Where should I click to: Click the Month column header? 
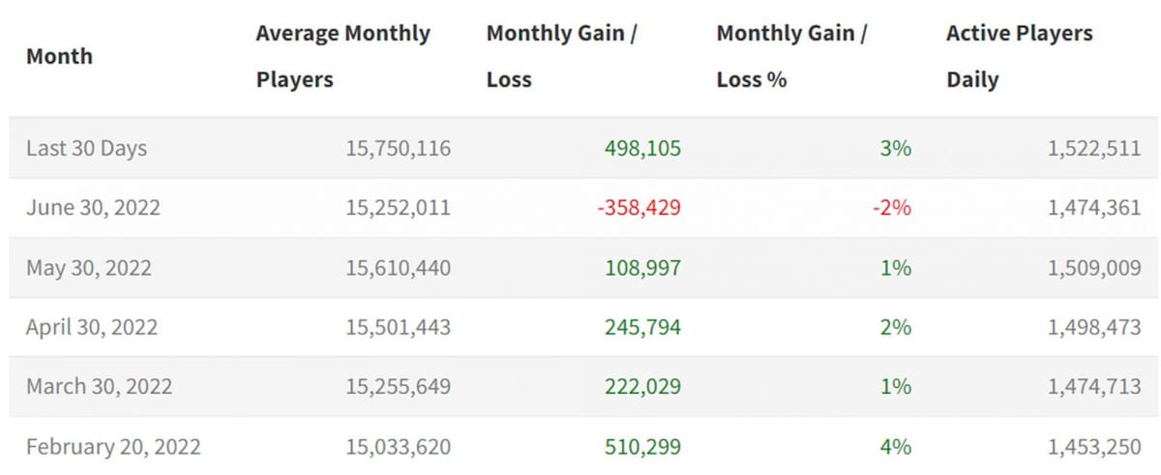click(x=59, y=56)
